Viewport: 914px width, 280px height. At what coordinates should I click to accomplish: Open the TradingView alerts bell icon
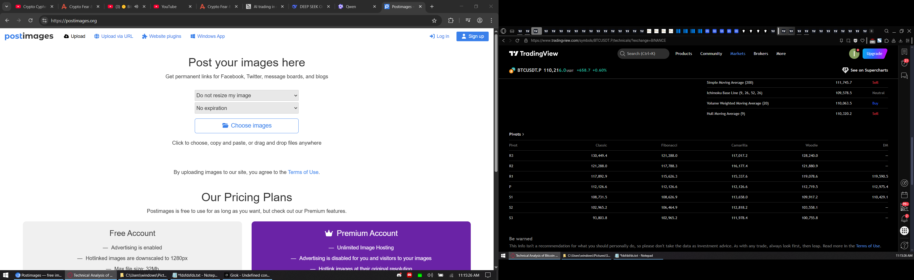tap(904, 219)
